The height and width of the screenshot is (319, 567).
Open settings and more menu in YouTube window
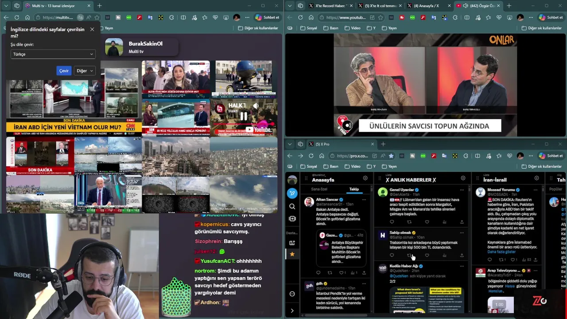(x=531, y=17)
